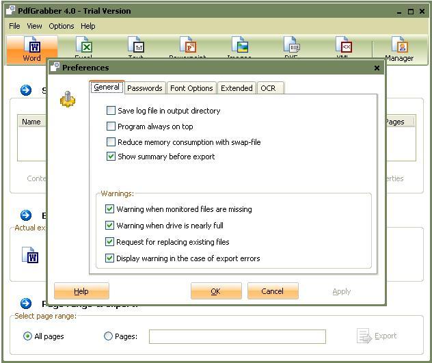Close the Preferences dialog
This screenshot has width=432, height=363.
pyautogui.click(x=377, y=68)
